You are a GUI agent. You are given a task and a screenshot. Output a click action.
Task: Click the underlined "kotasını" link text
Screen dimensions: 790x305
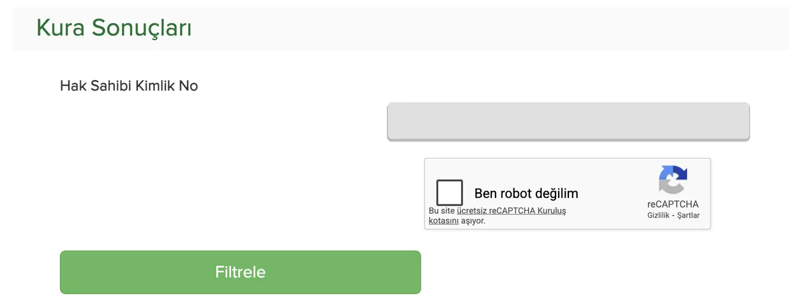(443, 221)
